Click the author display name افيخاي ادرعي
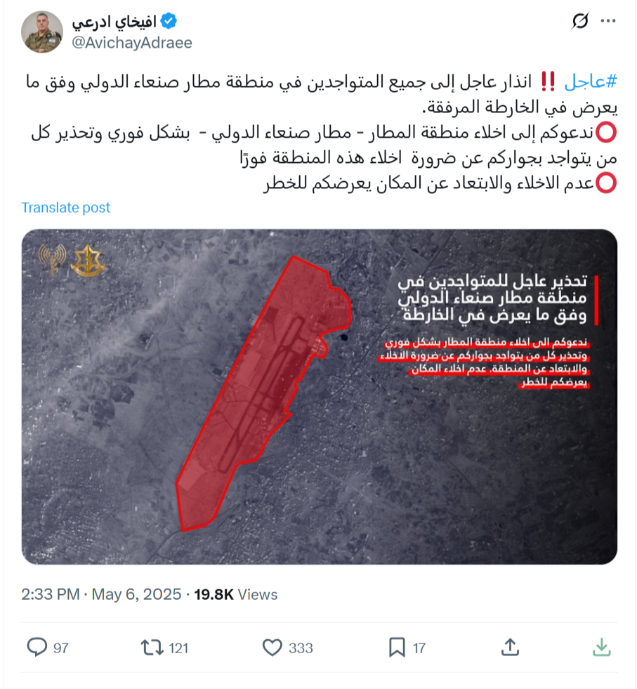 point(114,22)
